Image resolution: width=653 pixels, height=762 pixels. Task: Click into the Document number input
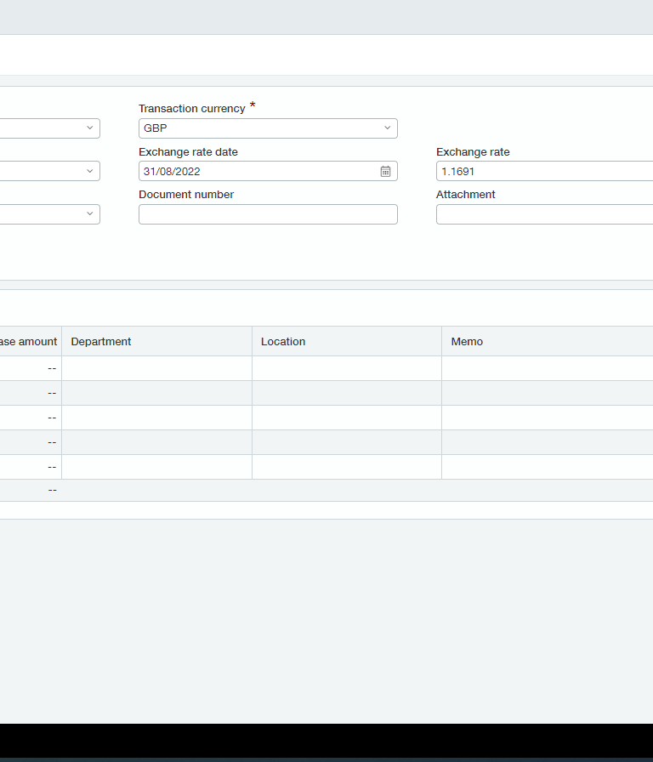(268, 214)
